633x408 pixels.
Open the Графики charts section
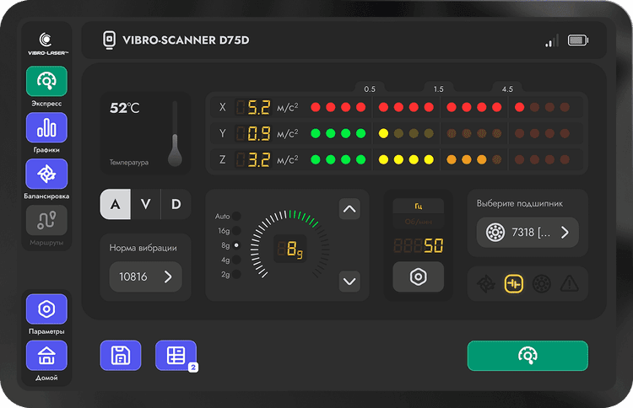pyautogui.click(x=46, y=128)
